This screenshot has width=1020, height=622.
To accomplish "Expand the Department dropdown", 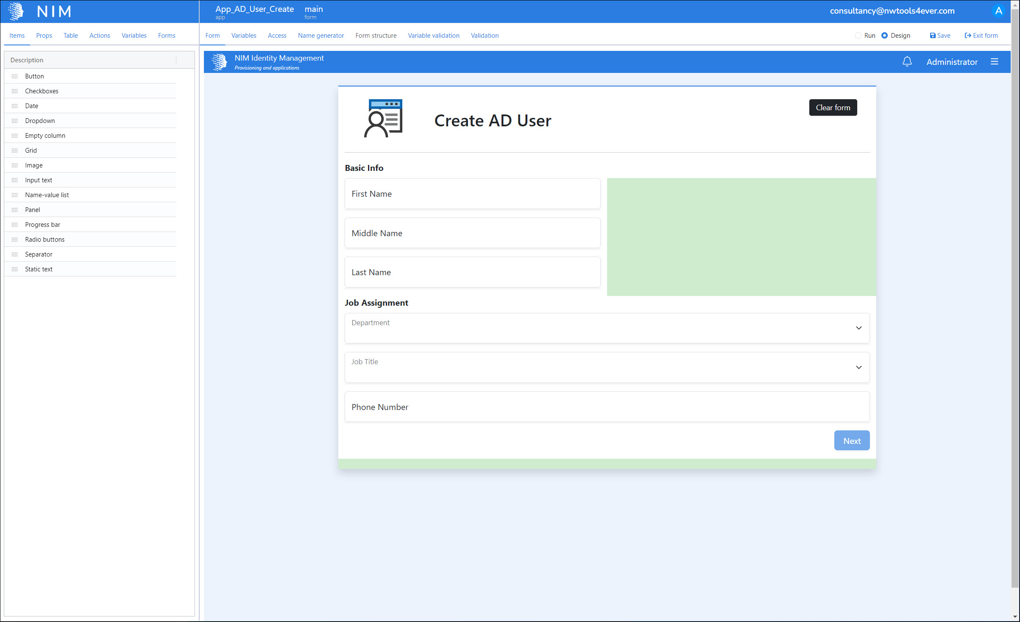I will pyautogui.click(x=858, y=328).
